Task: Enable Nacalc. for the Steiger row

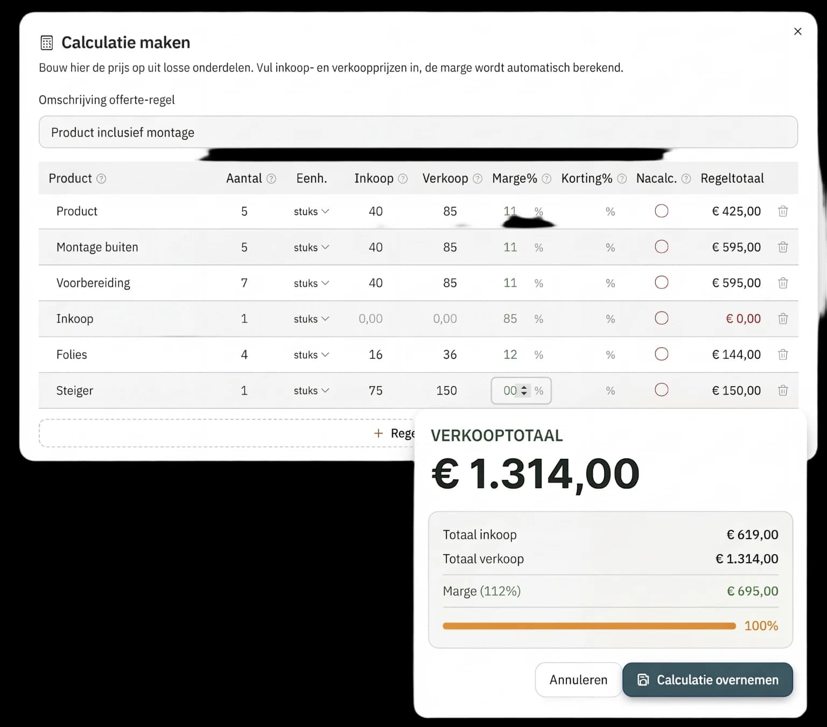Action: [661, 390]
